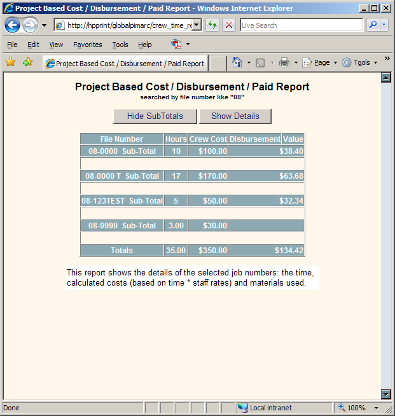The image size is (395, 416).
Task: Click the File Number column header
Action: (121, 139)
